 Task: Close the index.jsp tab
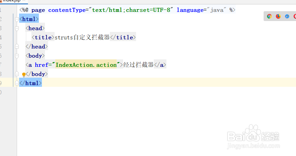24,1
